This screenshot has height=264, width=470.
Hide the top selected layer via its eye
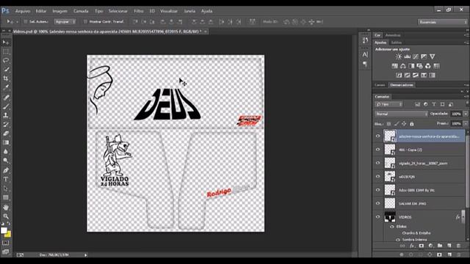(378, 136)
